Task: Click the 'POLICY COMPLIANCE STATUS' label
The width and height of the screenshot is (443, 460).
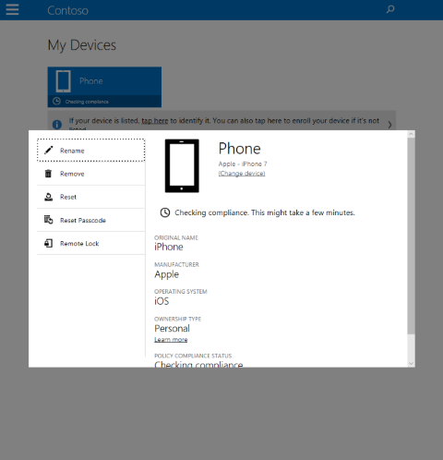Action: [193, 356]
